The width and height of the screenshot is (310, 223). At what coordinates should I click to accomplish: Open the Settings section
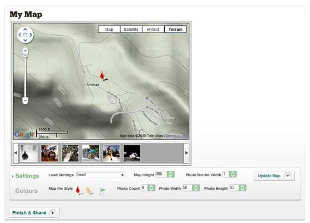(x=27, y=176)
